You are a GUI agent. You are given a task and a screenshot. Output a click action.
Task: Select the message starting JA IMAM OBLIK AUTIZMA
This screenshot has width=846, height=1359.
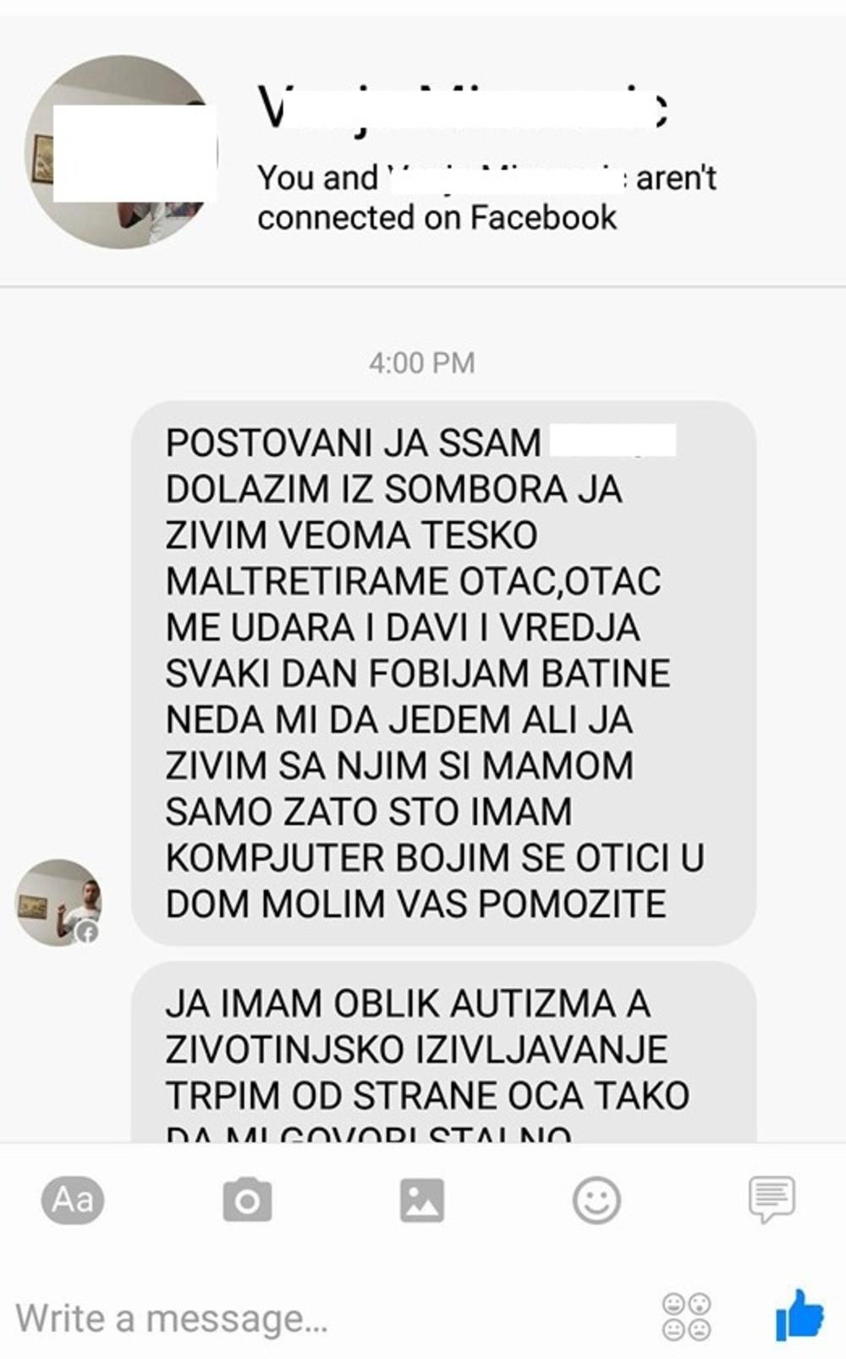click(443, 1052)
